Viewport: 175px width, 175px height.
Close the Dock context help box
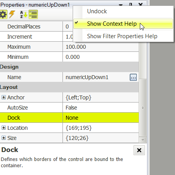pos(139,150)
